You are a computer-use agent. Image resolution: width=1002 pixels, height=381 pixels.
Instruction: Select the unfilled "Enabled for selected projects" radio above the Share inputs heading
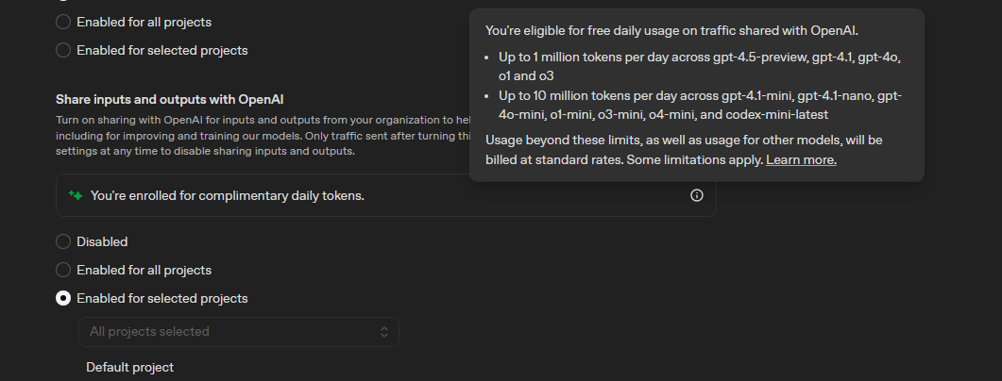pos(63,50)
